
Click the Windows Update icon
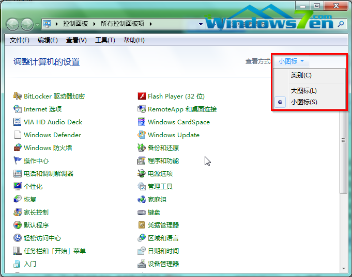coord(142,135)
